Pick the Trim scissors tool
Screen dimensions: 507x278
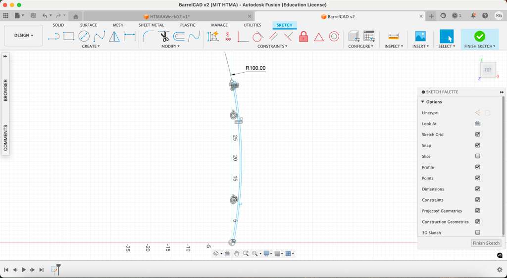pos(164,36)
